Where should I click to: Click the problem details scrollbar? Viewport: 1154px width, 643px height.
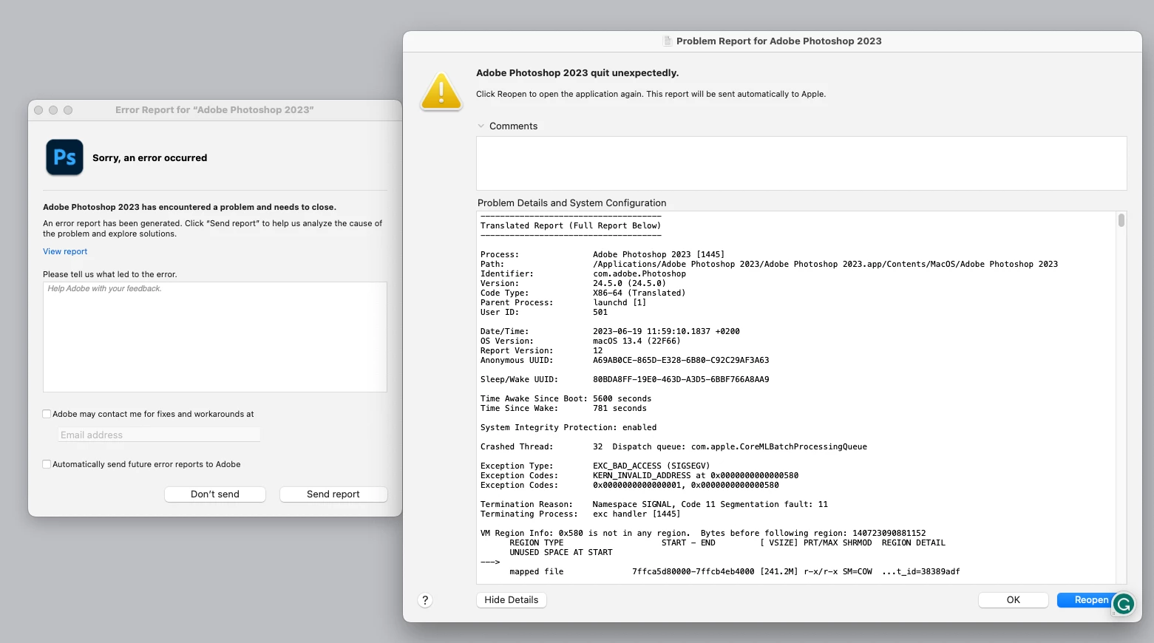point(1121,220)
